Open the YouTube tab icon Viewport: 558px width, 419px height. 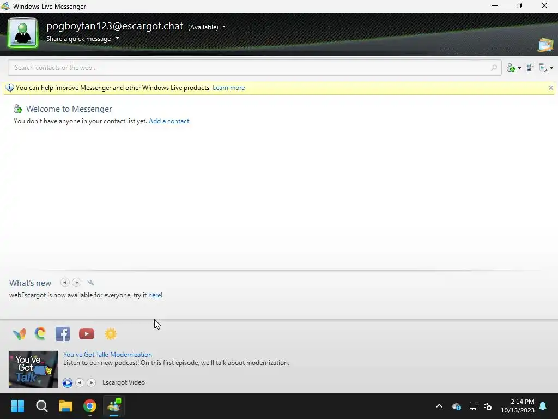click(x=87, y=334)
